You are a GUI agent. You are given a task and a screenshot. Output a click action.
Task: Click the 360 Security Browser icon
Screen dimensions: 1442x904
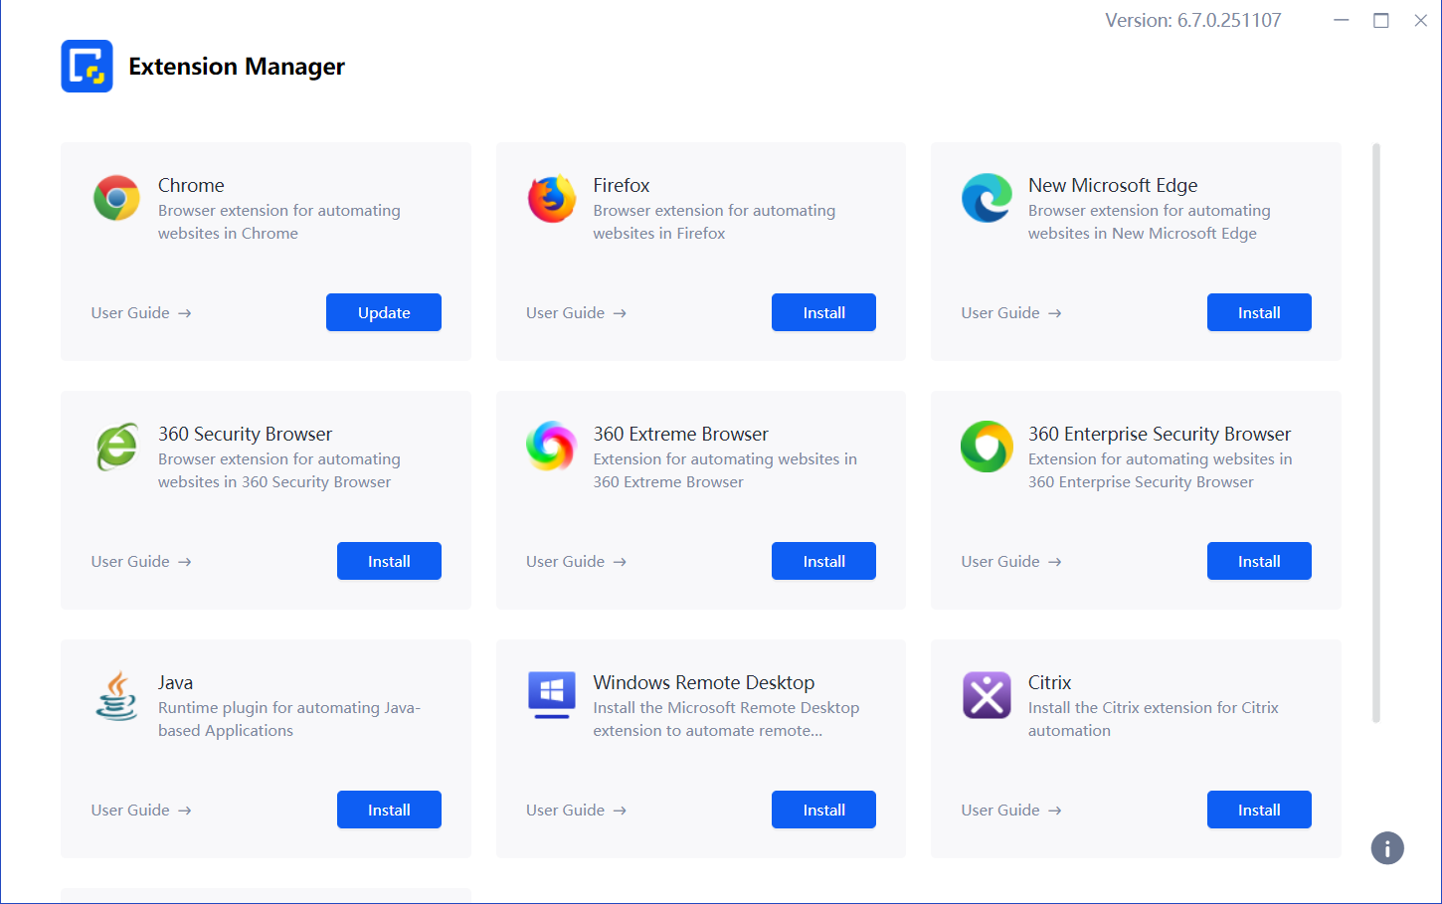(116, 447)
